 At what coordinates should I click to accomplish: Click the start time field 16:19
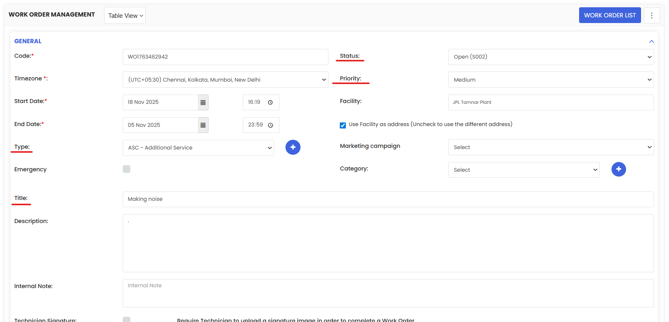click(x=261, y=103)
